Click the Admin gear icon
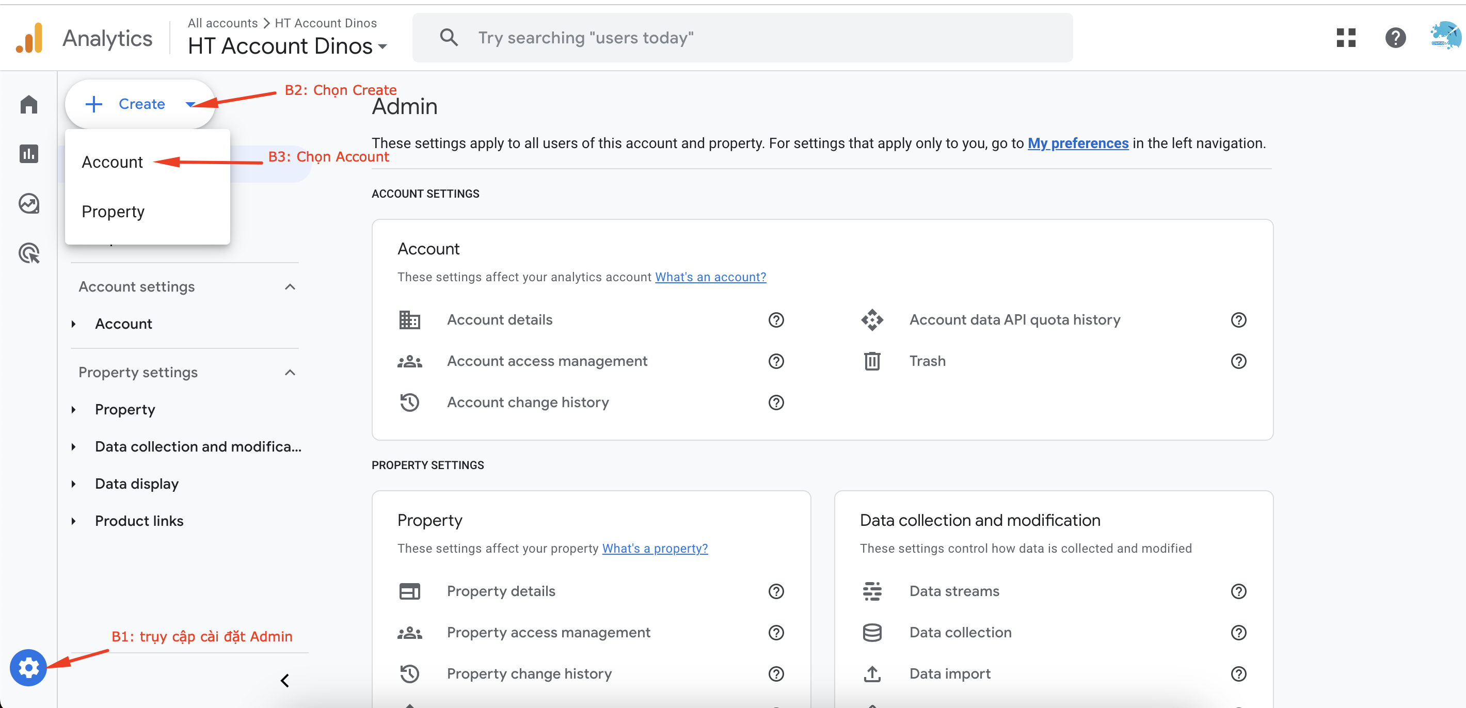Screen dimensions: 1466x708 (x=28, y=667)
